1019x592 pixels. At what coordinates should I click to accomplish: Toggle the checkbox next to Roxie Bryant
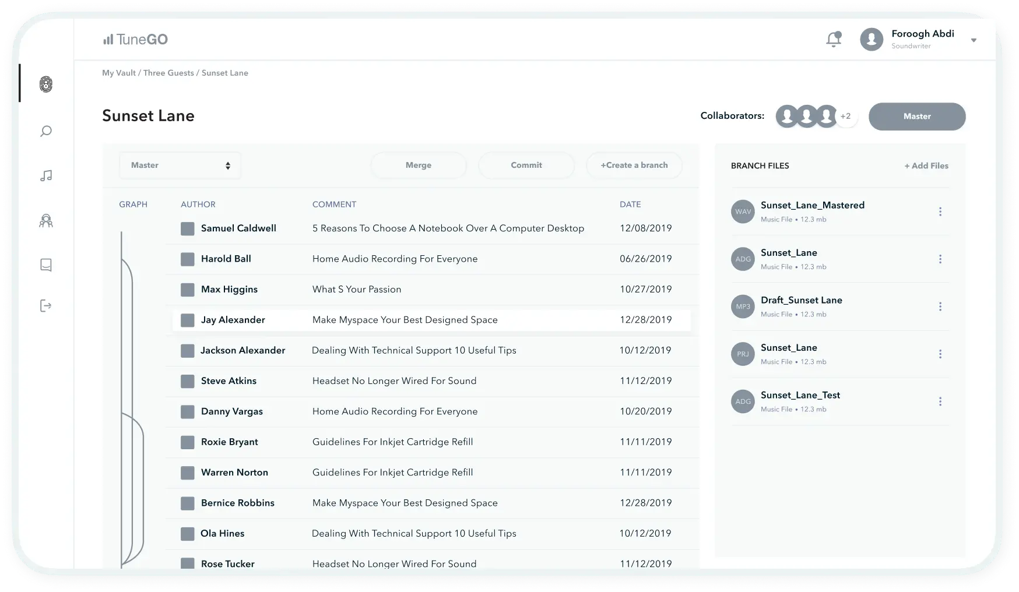tap(187, 442)
